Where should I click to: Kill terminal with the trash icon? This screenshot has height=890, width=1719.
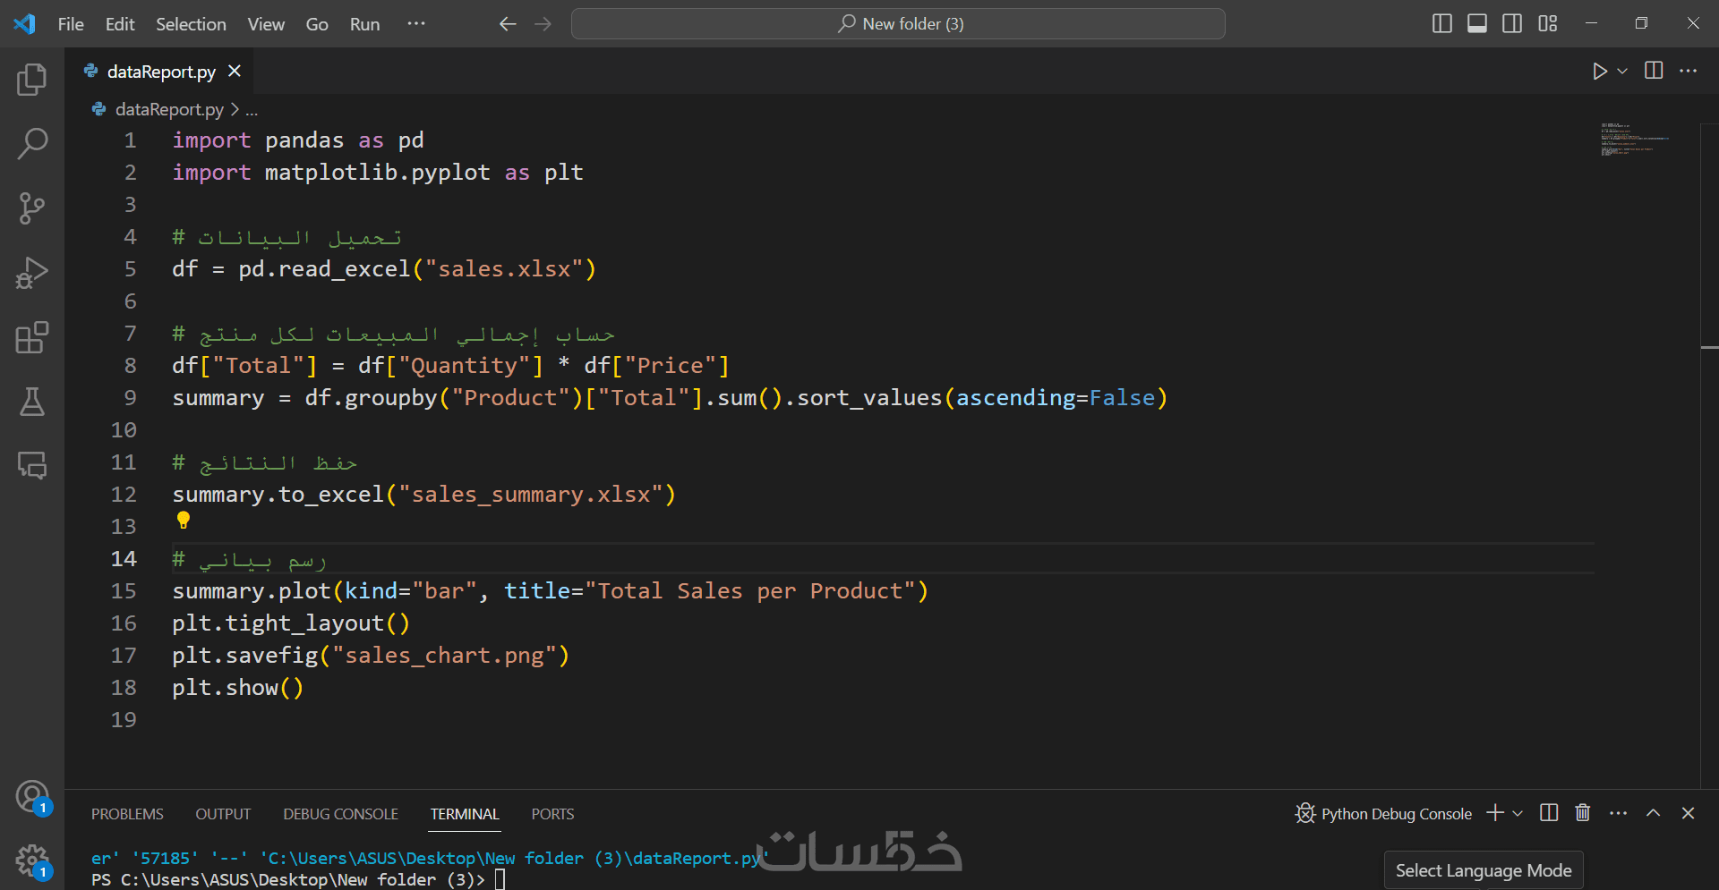point(1583,813)
